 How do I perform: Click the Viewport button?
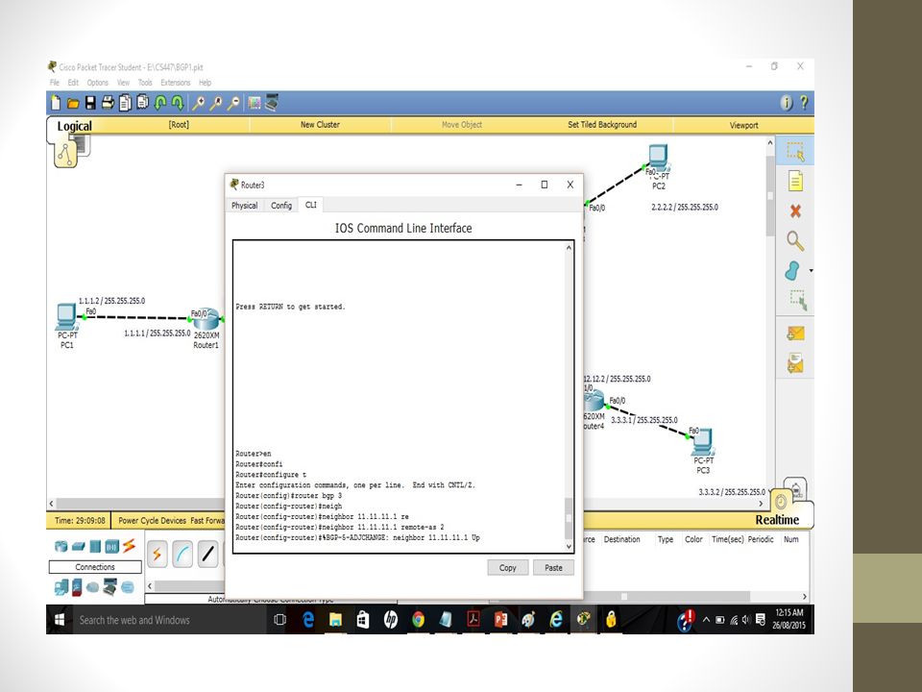point(743,125)
